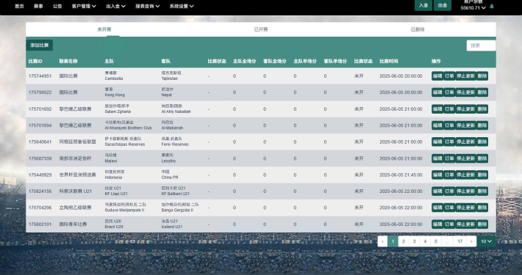This screenshot has height=275, width=522.
Task: Go to page 17 in pagination
Action: click(460, 241)
